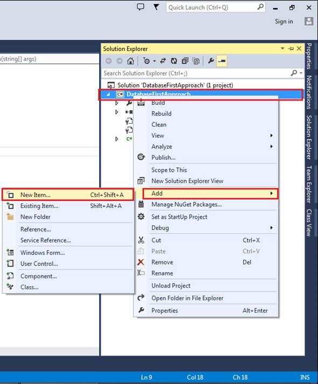Screen dimensions: 318x384
Task: Click the notifications flag icon
Action: (156, 7)
